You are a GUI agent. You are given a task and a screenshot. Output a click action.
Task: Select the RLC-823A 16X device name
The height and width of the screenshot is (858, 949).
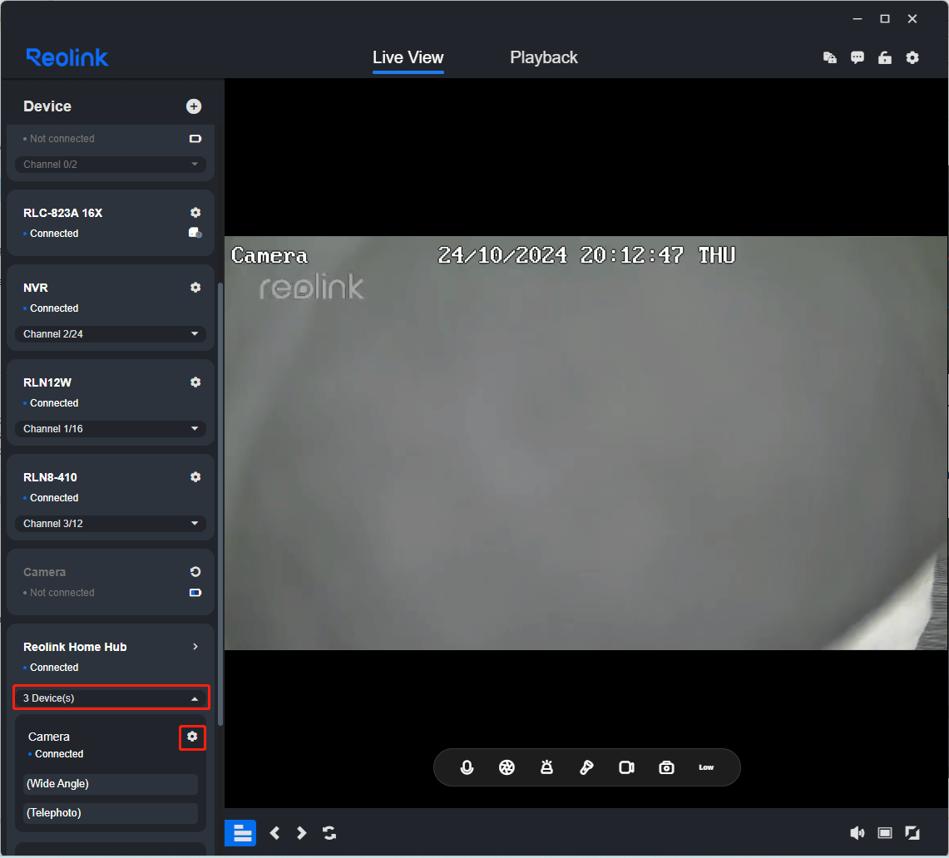(x=63, y=213)
